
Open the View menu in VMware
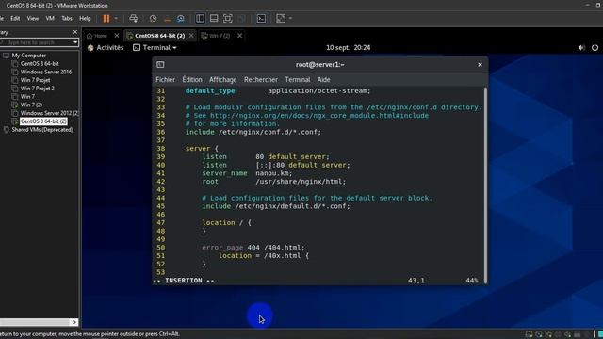tap(33, 19)
